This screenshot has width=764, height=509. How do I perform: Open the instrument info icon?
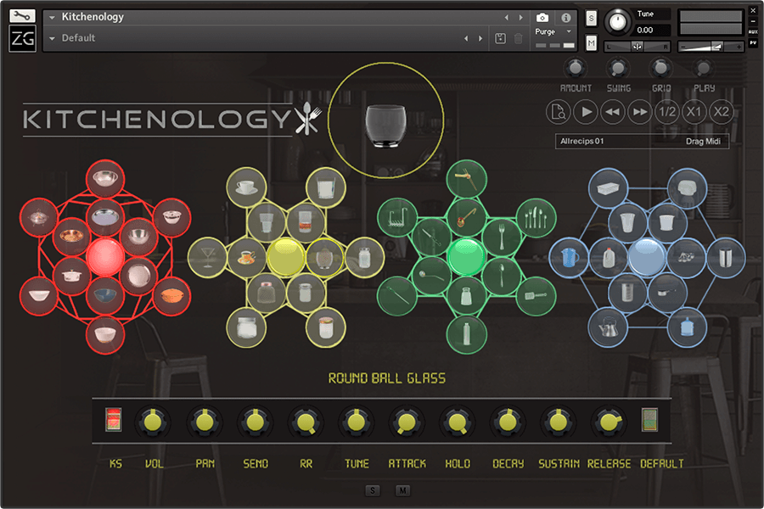pyautogui.click(x=565, y=18)
